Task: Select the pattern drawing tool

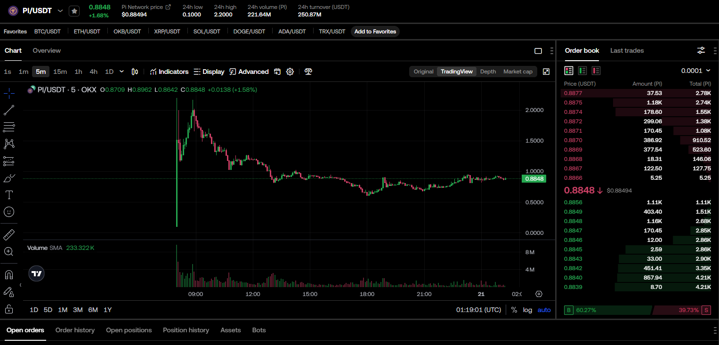Action: (x=9, y=144)
